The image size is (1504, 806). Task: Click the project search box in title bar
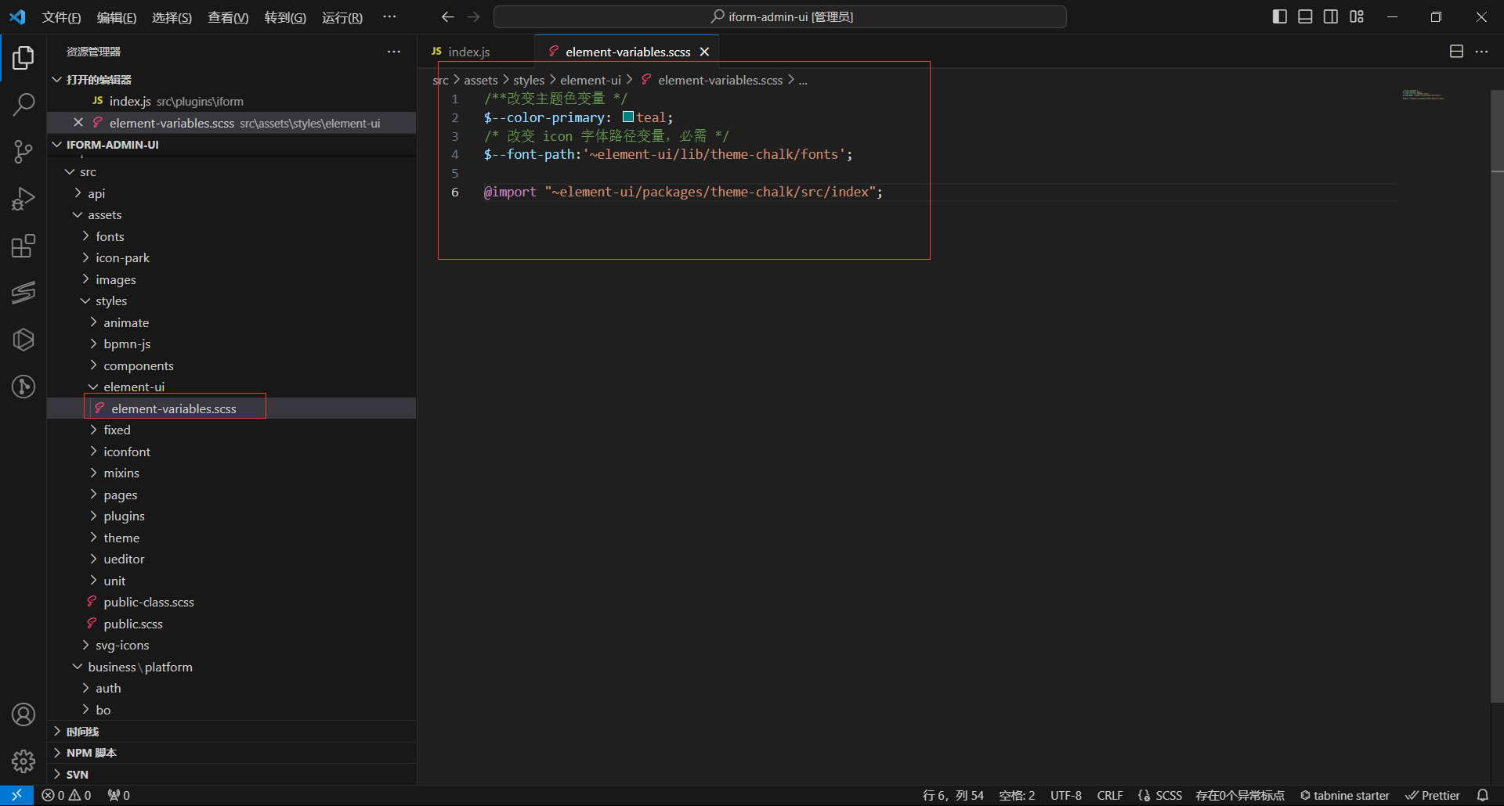[x=780, y=16]
